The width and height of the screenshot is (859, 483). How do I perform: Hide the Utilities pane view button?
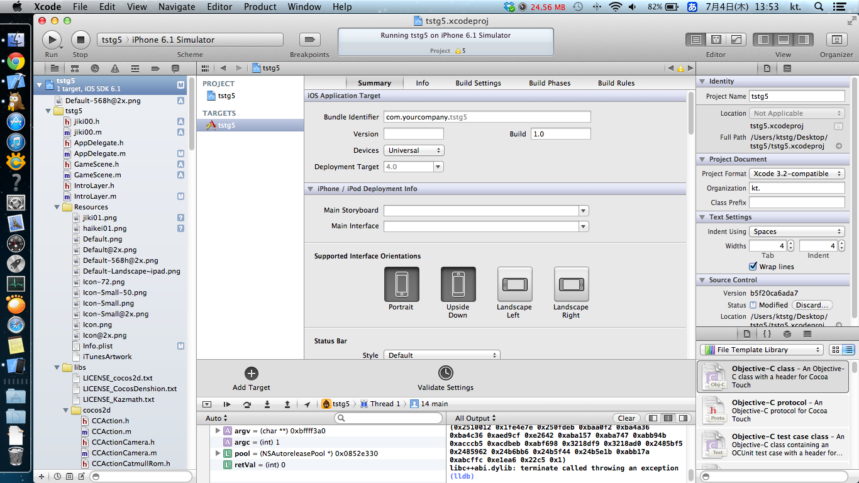tap(804, 40)
